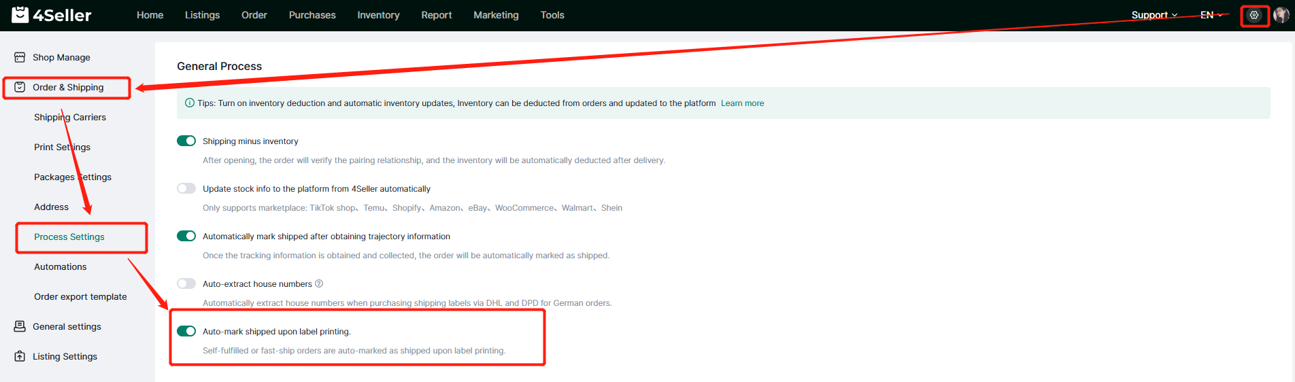Expand the Support dropdown menu

(x=1154, y=15)
